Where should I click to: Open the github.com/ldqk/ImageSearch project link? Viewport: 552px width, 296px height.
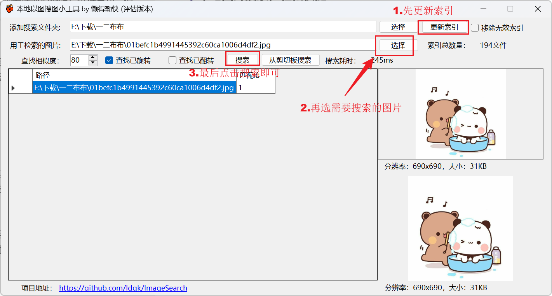click(x=123, y=288)
